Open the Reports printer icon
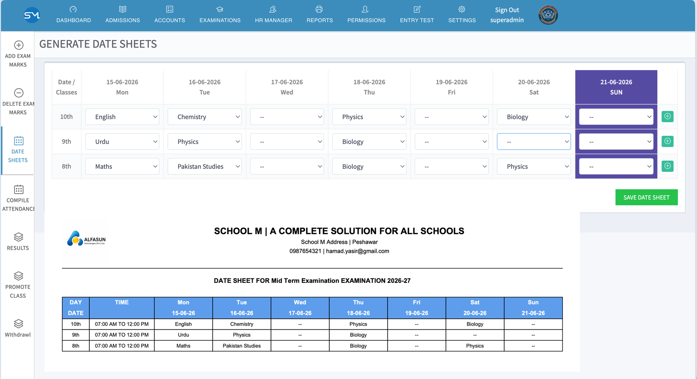Screen dimensions: 697x379 tap(319, 9)
